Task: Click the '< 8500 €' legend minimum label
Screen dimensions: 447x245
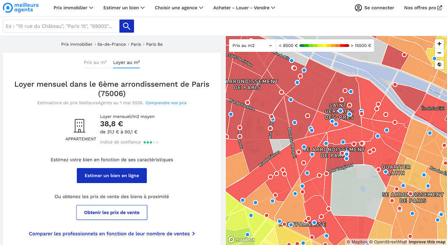Action: tap(288, 46)
